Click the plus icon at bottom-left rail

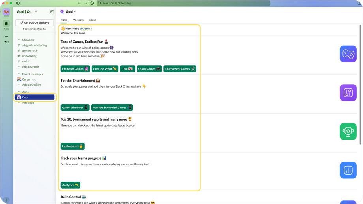coord(6,200)
